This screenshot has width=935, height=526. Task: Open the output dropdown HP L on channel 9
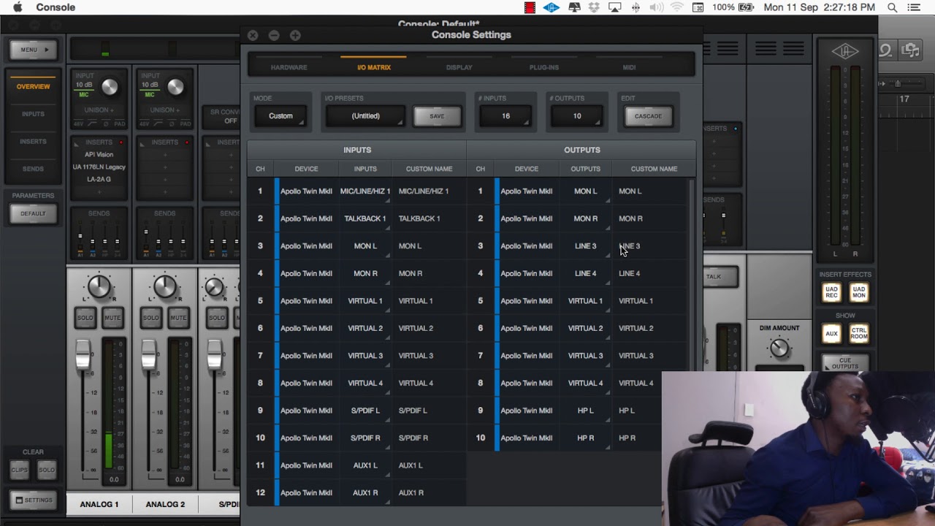(x=585, y=411)
